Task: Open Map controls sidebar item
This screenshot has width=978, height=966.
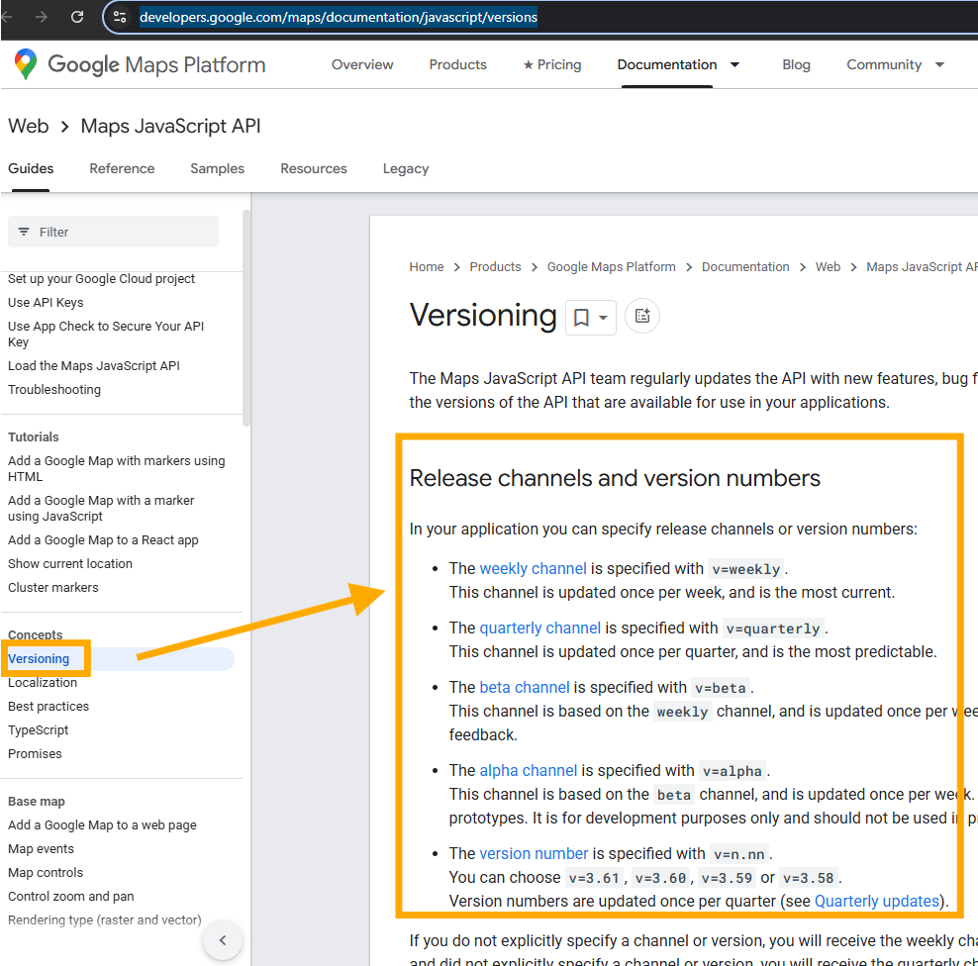Action: click(46, 872)
